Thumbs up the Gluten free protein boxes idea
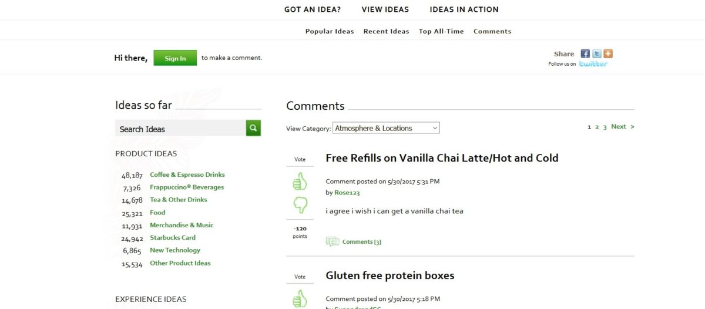Viewport: 705px width, 309px height. coord(300,298)
